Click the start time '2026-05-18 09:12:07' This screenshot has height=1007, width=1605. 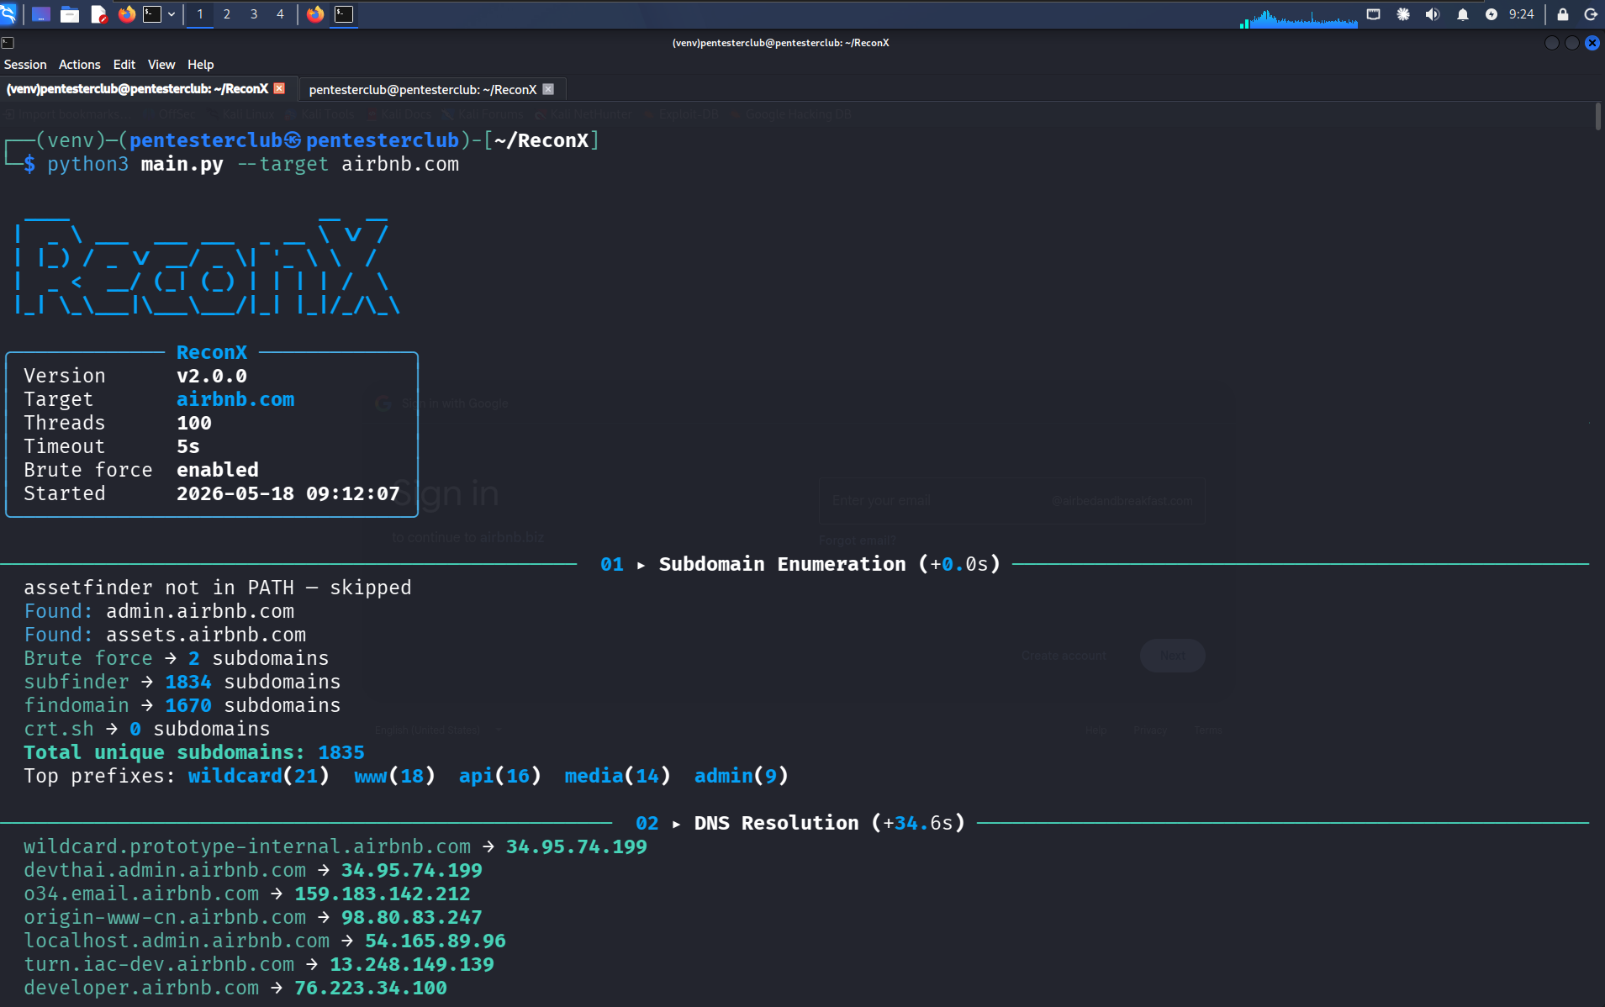point(288,493)
